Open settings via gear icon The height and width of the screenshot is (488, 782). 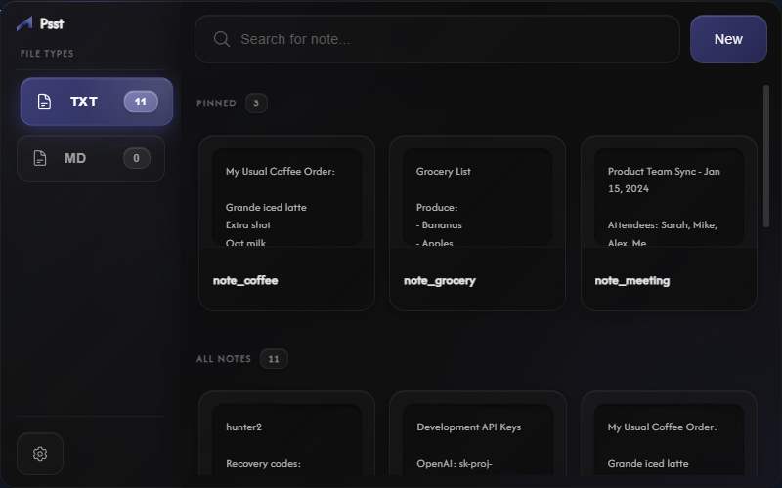pos(40,454)
